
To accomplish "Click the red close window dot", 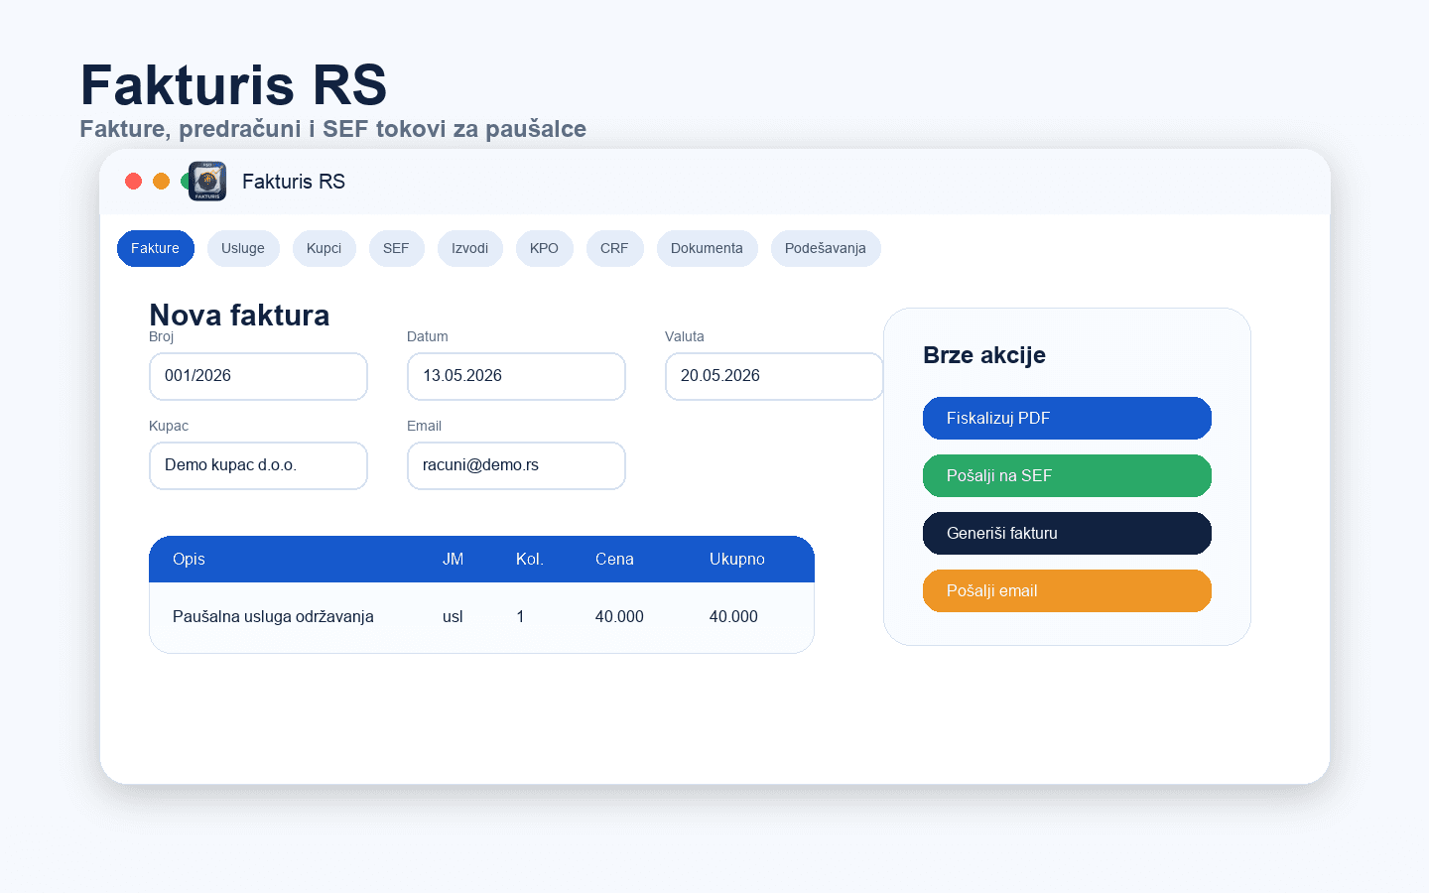I will [x=133, y=181].
